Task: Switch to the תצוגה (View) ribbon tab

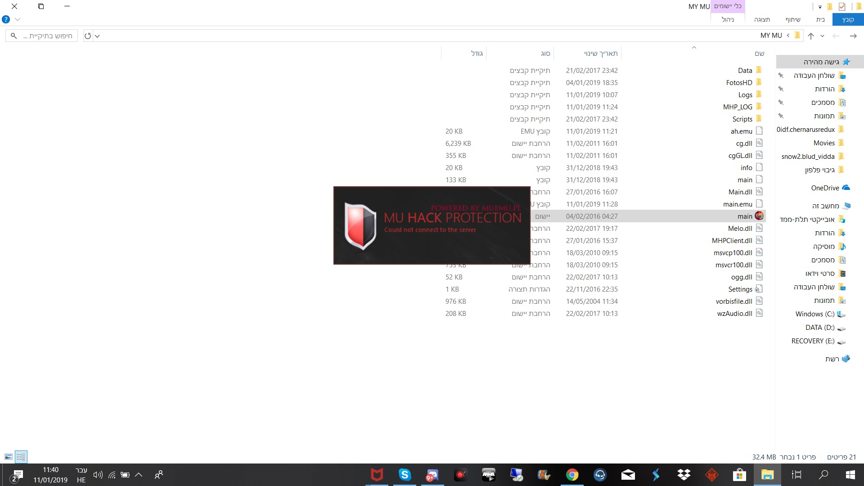Action: [762, 19]
